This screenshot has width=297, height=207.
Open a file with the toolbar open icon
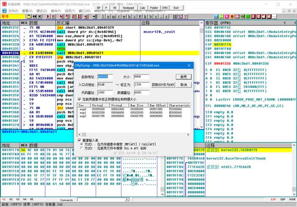(x=29, y=17)
